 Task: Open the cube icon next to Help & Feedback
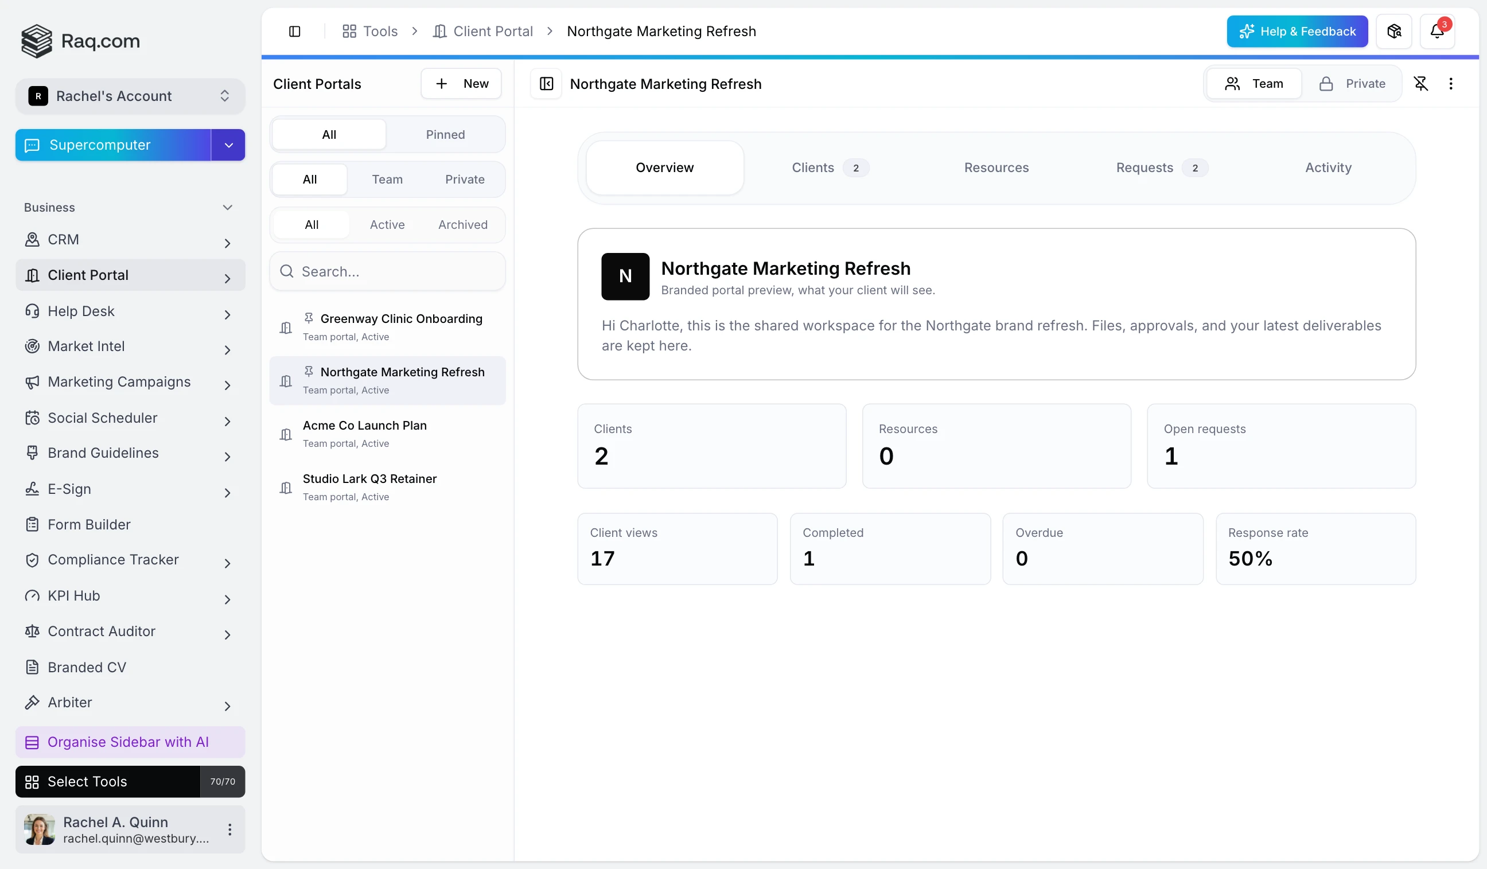1393,32
